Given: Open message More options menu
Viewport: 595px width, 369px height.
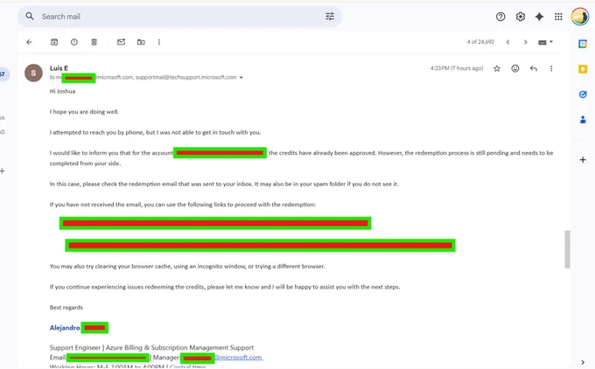Looking at the screenshot, I should 551,68.
